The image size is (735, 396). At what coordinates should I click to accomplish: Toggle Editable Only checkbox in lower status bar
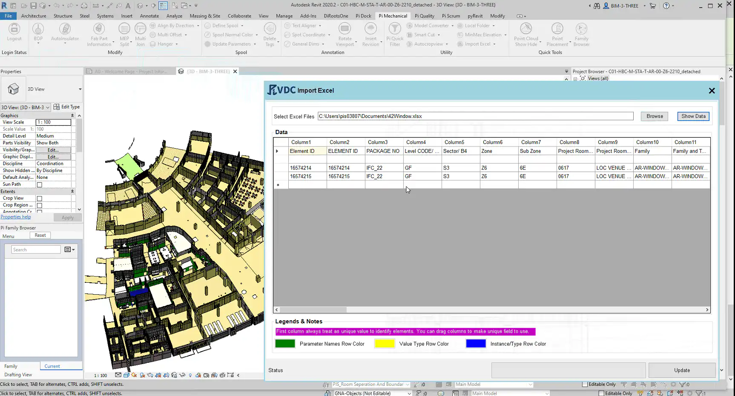[601, 393]
